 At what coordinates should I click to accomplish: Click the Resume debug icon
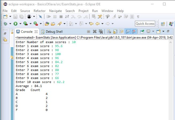[49, 17]
